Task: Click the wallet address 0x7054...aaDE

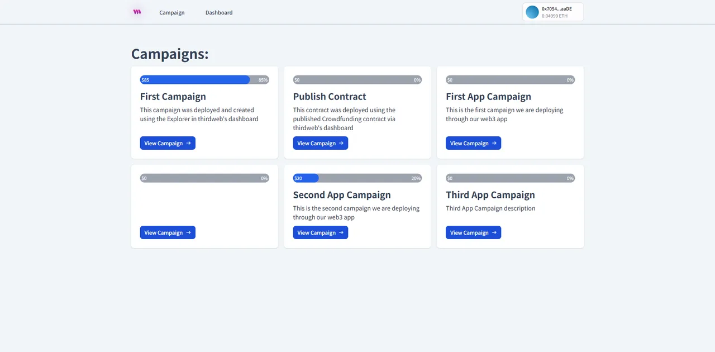Action: coord(557,8)
